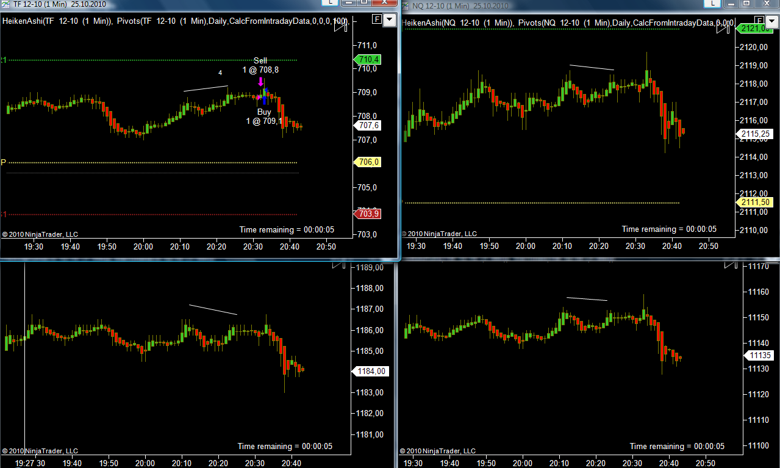Click the scroll arrow icon in 11135 chart
This screenshot has height=468, width=780.
(730, 264)
